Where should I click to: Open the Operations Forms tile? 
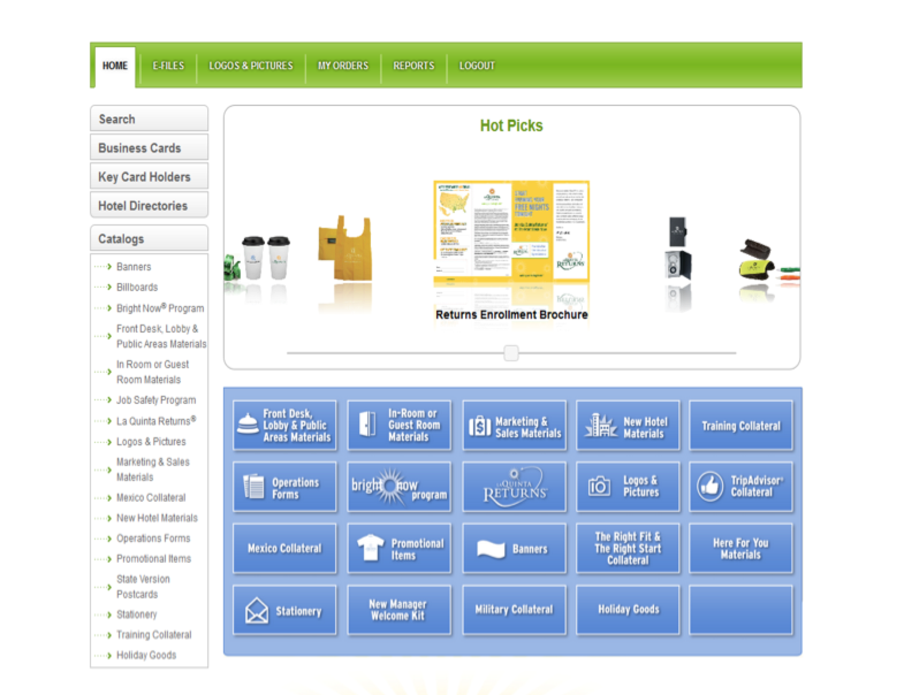(x=284, y=487)
